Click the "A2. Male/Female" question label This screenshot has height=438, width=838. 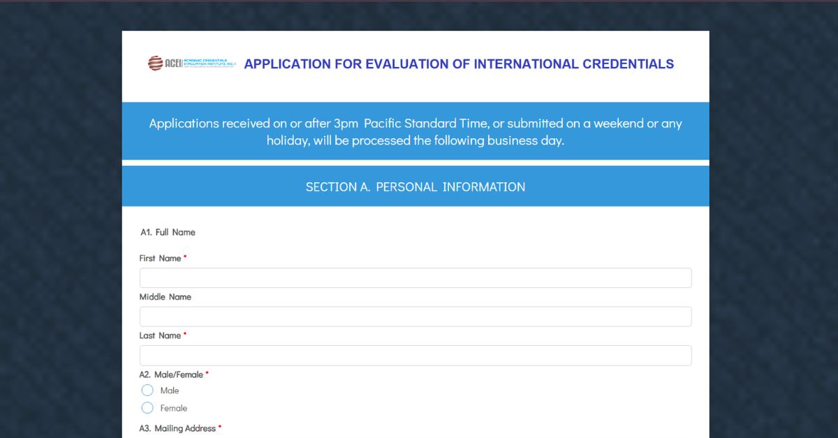coord(171,375)
